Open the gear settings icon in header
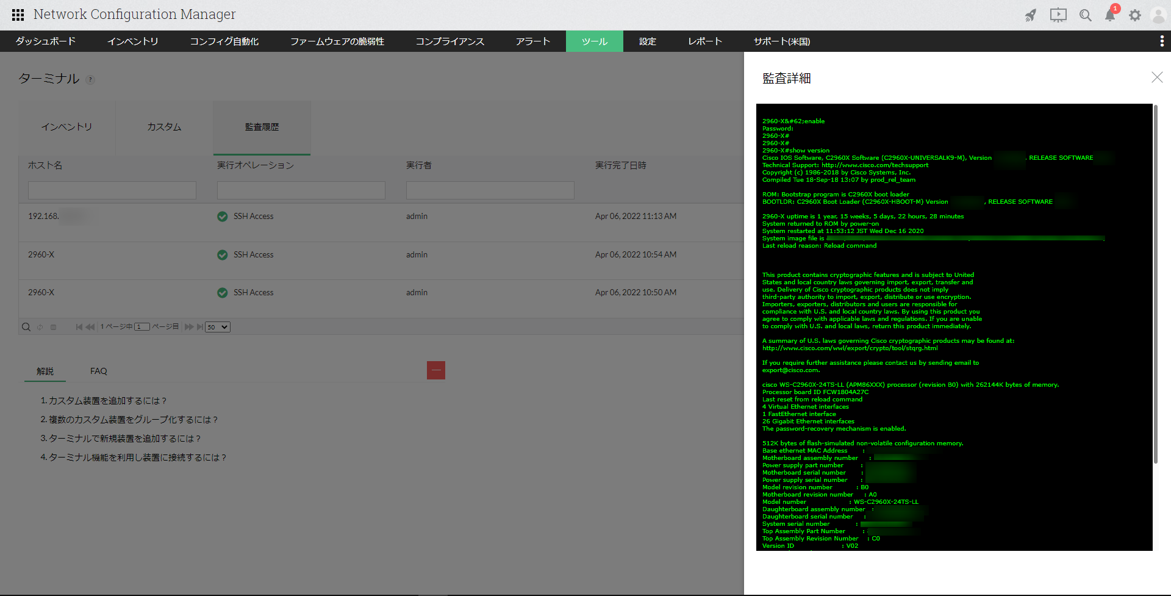1171x596 pixels. click(1135, 15)
